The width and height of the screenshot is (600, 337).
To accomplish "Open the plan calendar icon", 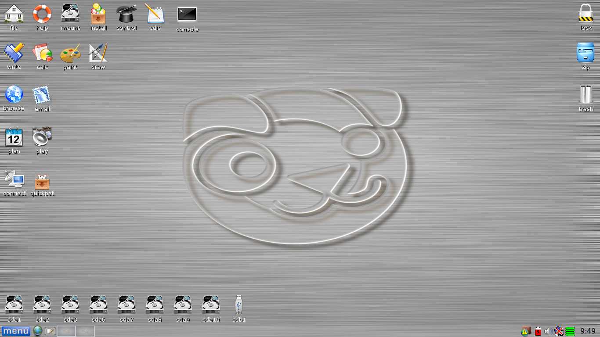I will coord(14,137).
